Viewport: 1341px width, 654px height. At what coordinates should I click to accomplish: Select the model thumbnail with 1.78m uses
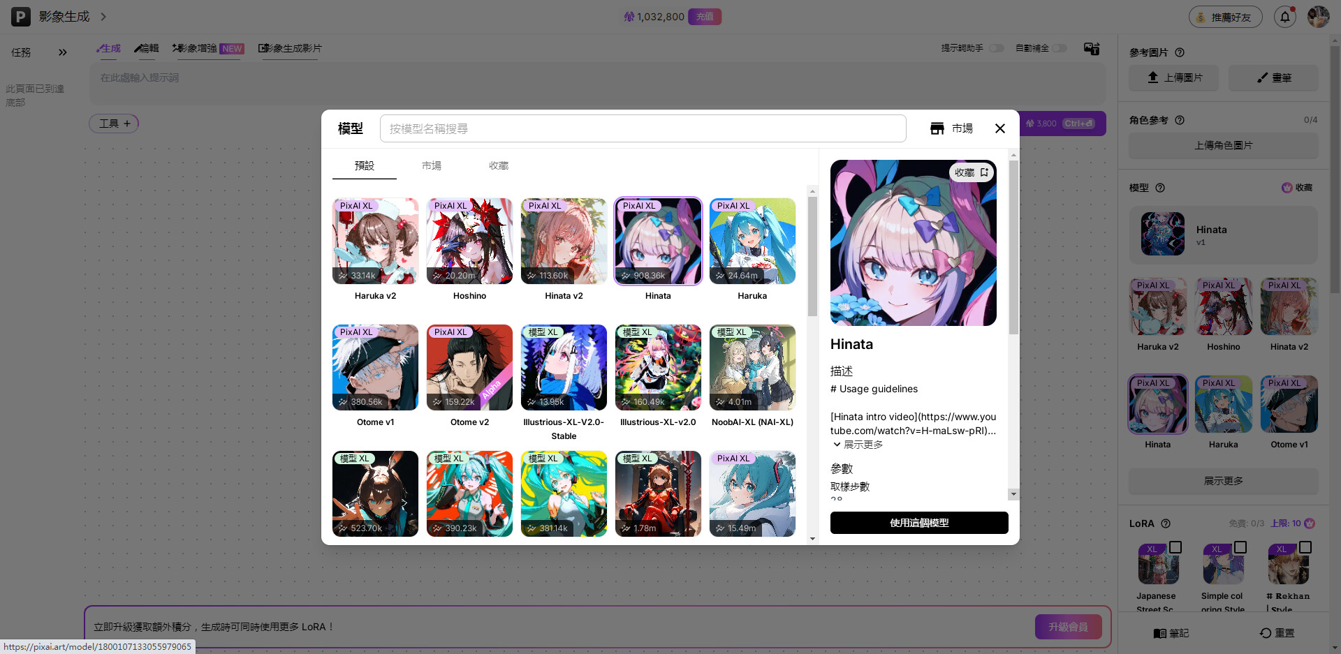(x=658, y=493)
